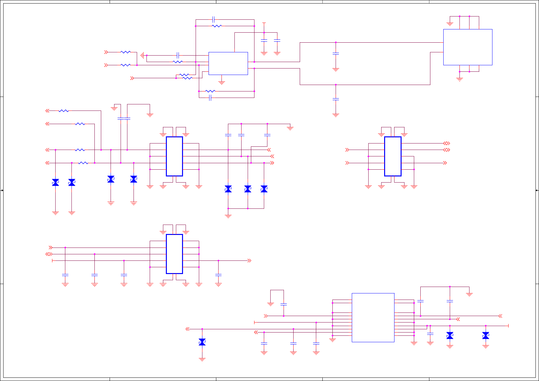
Task: Select the large blue connector block at top right
Action: click(x=468, y=47)
